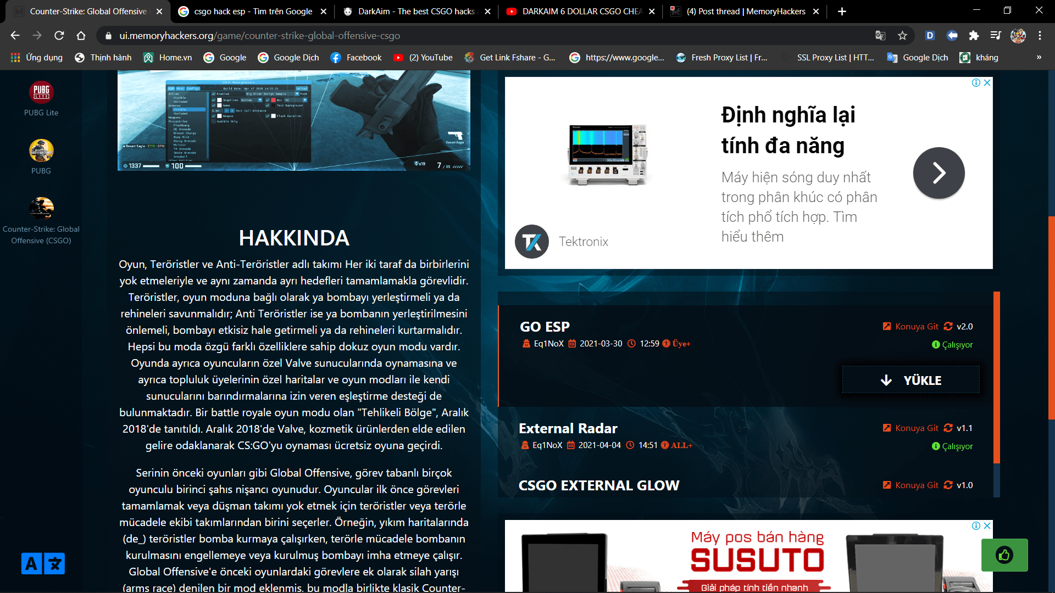Click the Ứng dụng apps bookmark
Image resolution: width=1055 pixels, height=593 pixels.
pos(37,57)
